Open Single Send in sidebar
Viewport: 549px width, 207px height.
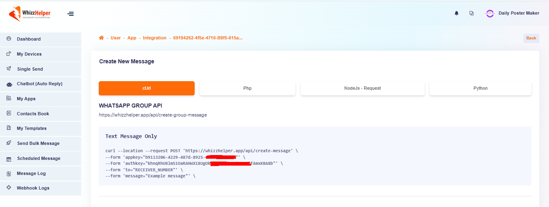41,69
